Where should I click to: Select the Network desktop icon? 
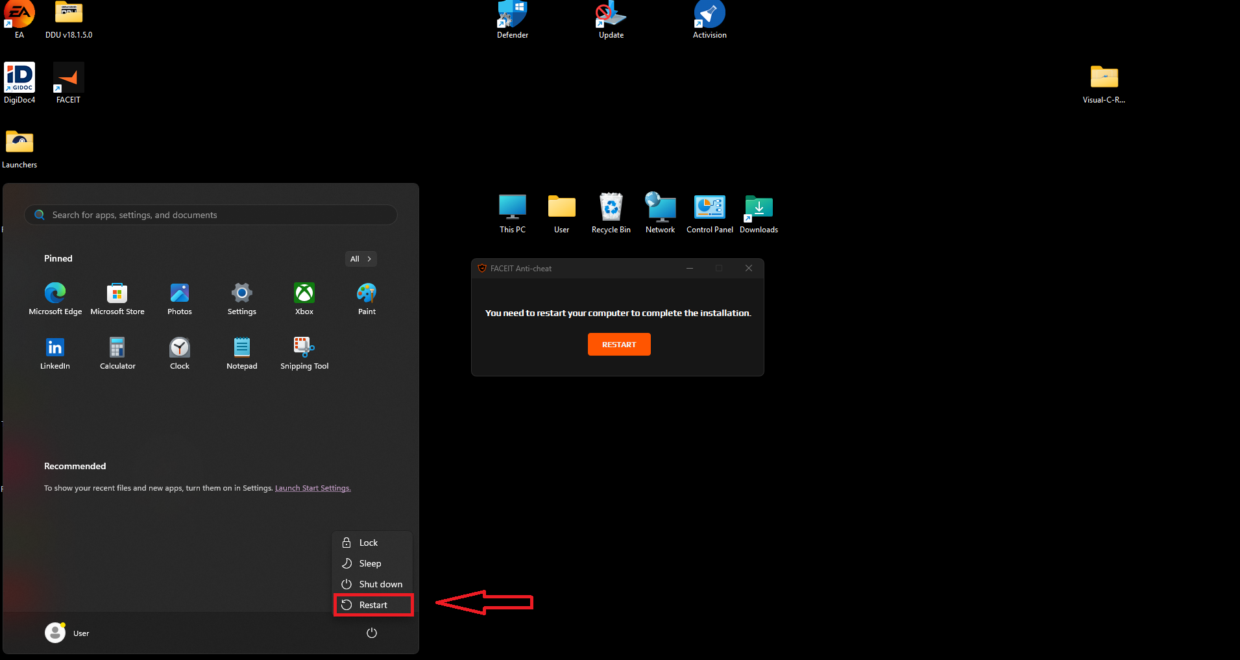[661, 213]
